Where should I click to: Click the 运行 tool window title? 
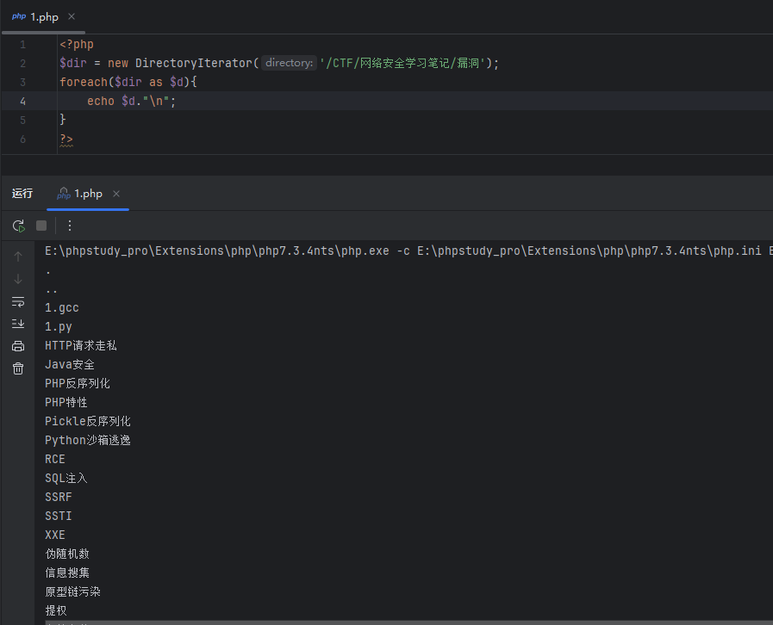[x=22, y=194]
